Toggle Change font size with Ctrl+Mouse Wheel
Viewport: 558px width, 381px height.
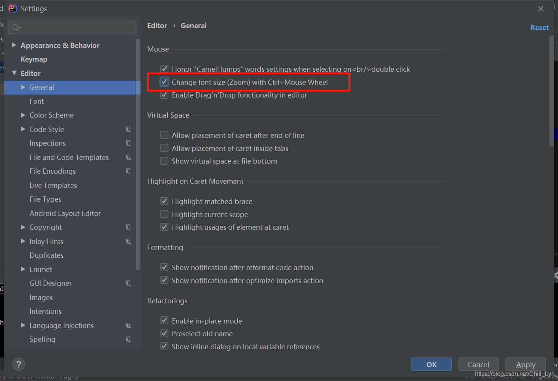point(164,82)
